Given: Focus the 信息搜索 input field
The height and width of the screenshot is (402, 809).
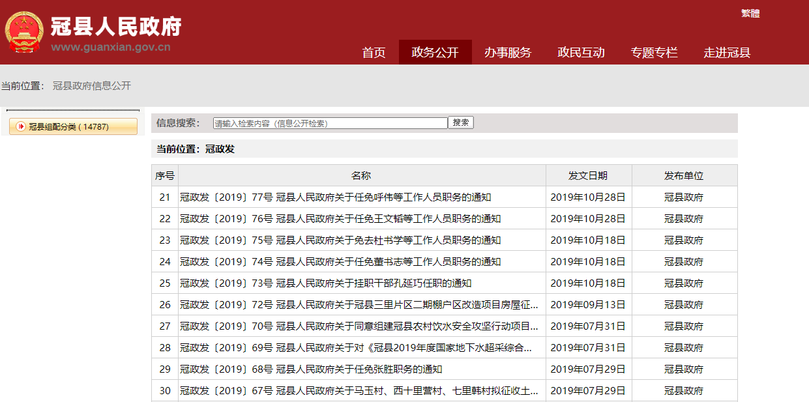Looking at the screenshot, I should coord(331,123).
